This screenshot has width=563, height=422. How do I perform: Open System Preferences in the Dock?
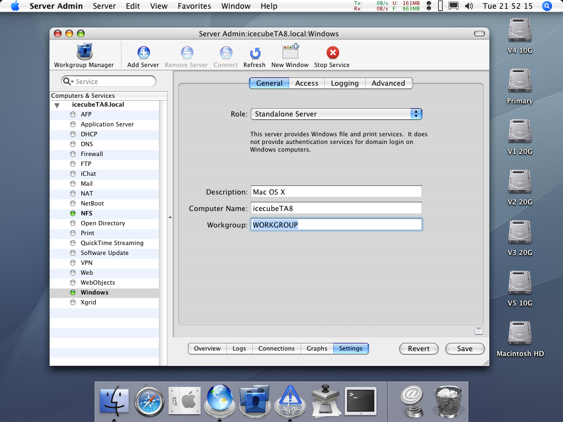coord(185,400)
